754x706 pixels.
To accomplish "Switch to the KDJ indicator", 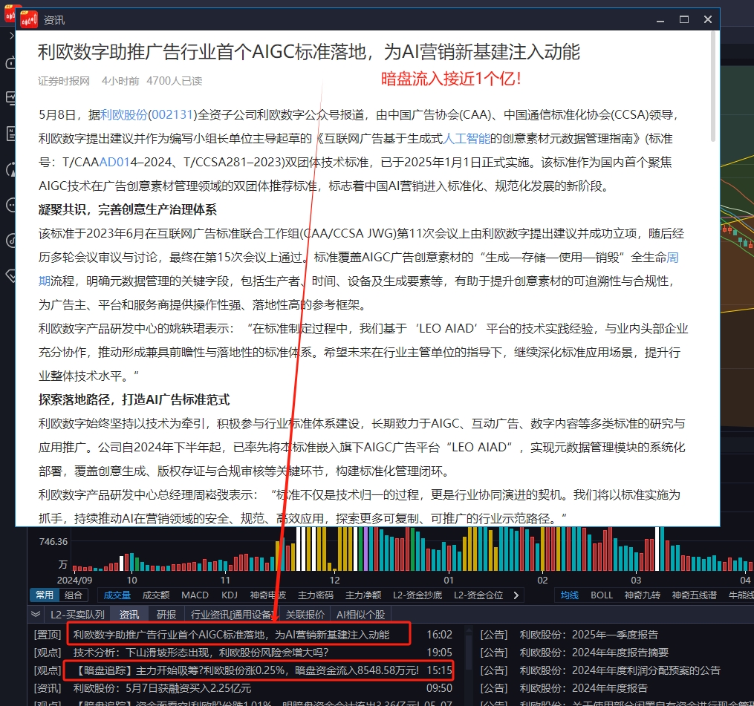I will coord(230,595).
